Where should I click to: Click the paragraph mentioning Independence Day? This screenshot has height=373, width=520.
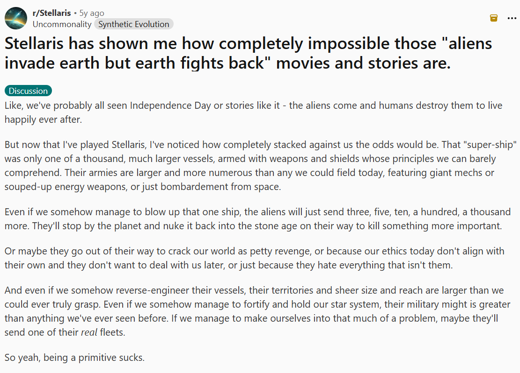253,112
